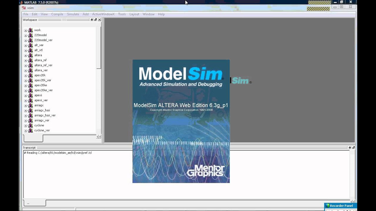Expand the altera_mf library node
The image size is (376, 211).
(x=26, y=60)
